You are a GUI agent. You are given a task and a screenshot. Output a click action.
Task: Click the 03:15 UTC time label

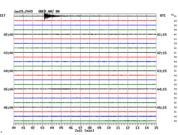click(x=162, y=71)
